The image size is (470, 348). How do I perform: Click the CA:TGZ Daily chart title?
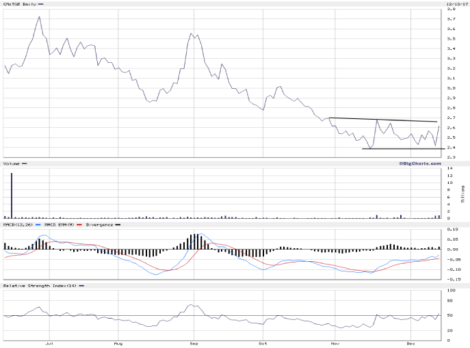pyautogui.click(x=19, y=4)
